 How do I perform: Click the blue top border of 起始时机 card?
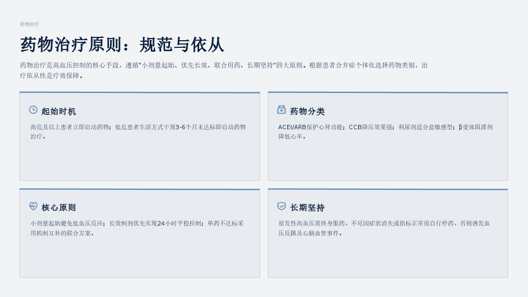(140, 92)
